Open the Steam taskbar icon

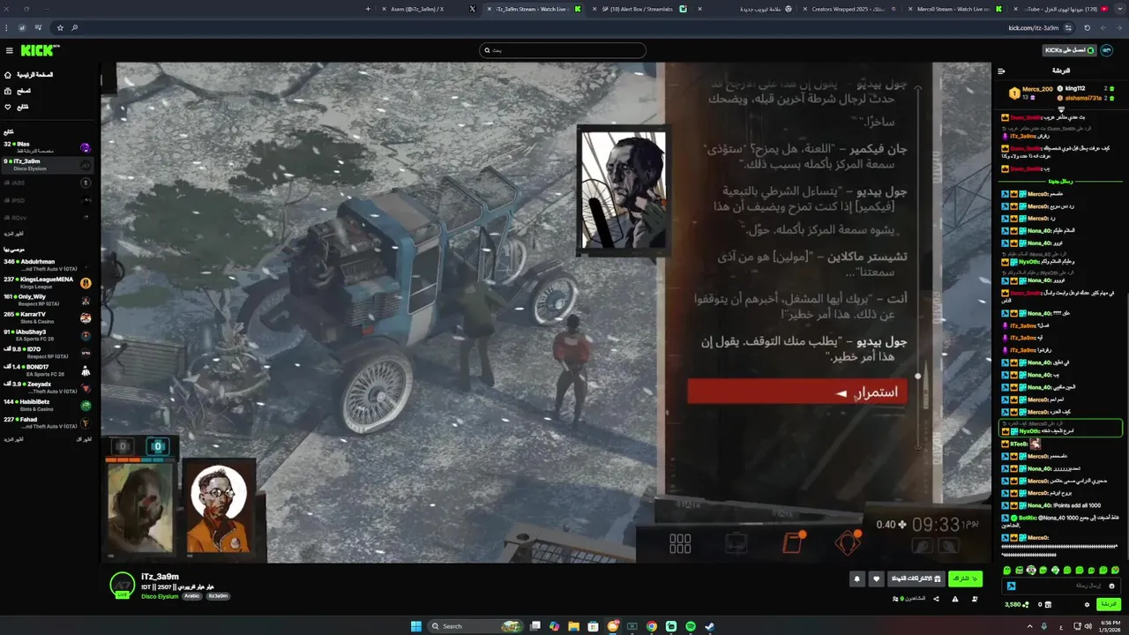pyautogui.click(x=710, y=626)
